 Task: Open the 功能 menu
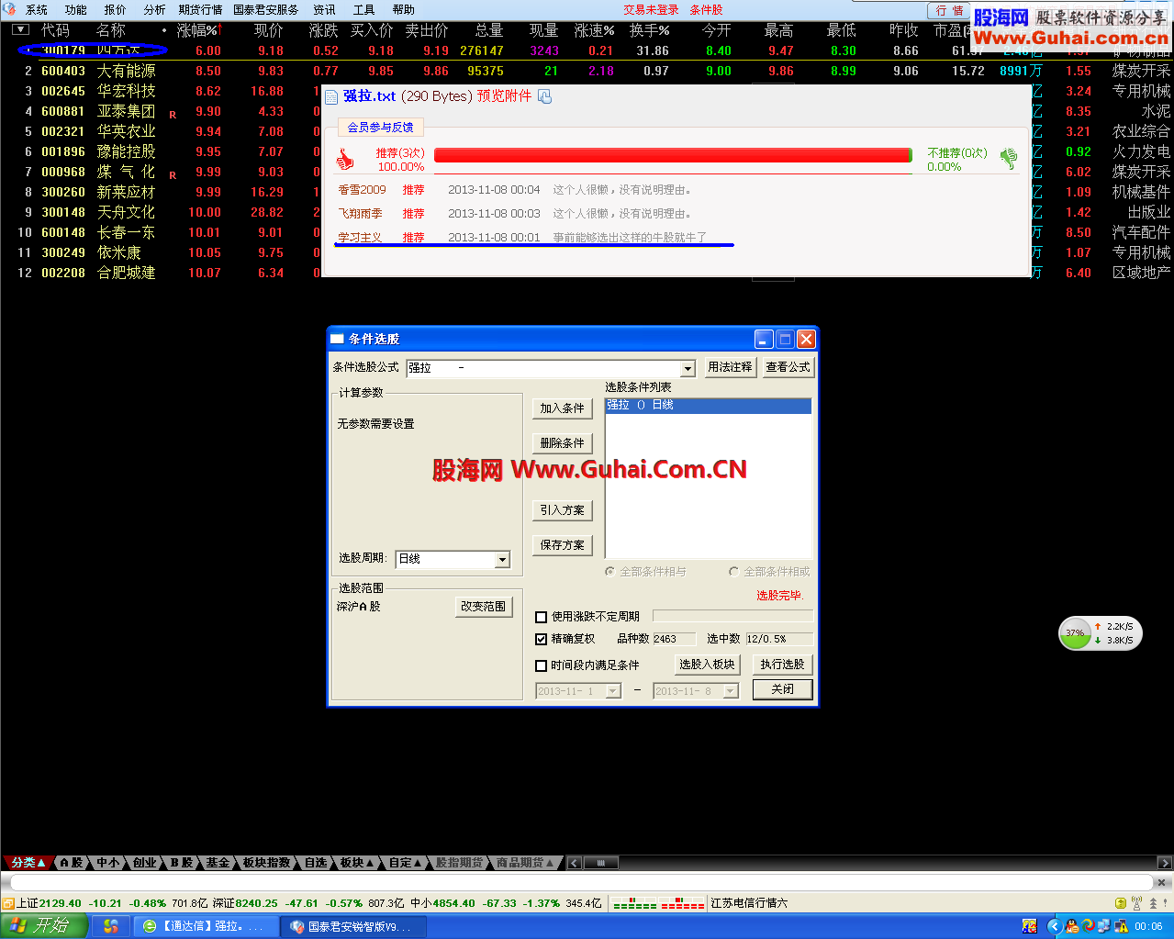(x=76, y=9)
